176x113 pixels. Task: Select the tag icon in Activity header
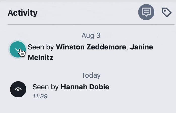pos(166,12)
